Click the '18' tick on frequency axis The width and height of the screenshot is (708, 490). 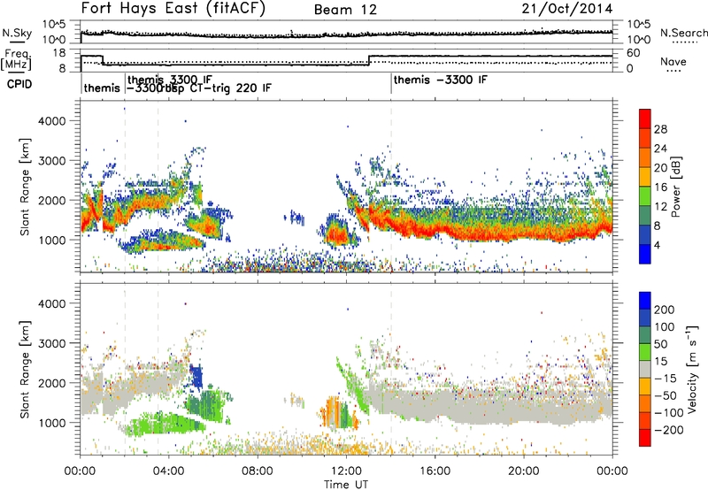click(x=59, y=53)
